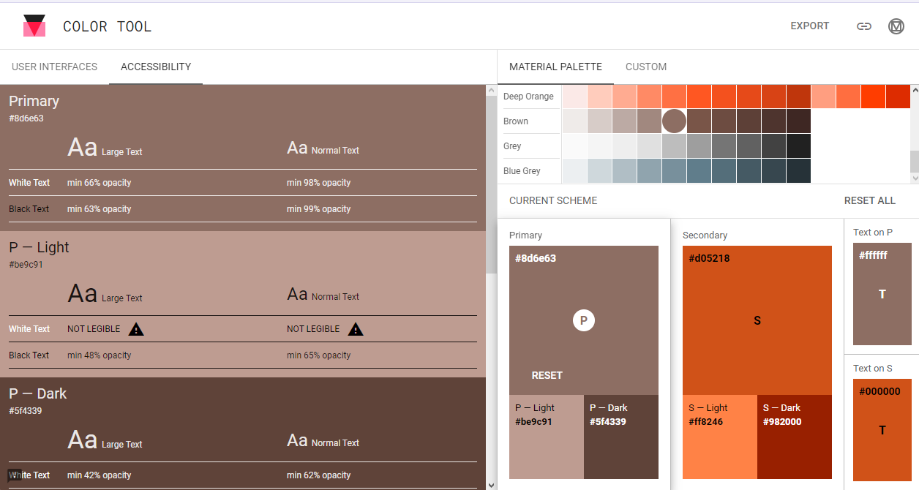Pick the lightest Deep Orange swatch
The image size is (919, 490).
575,97
